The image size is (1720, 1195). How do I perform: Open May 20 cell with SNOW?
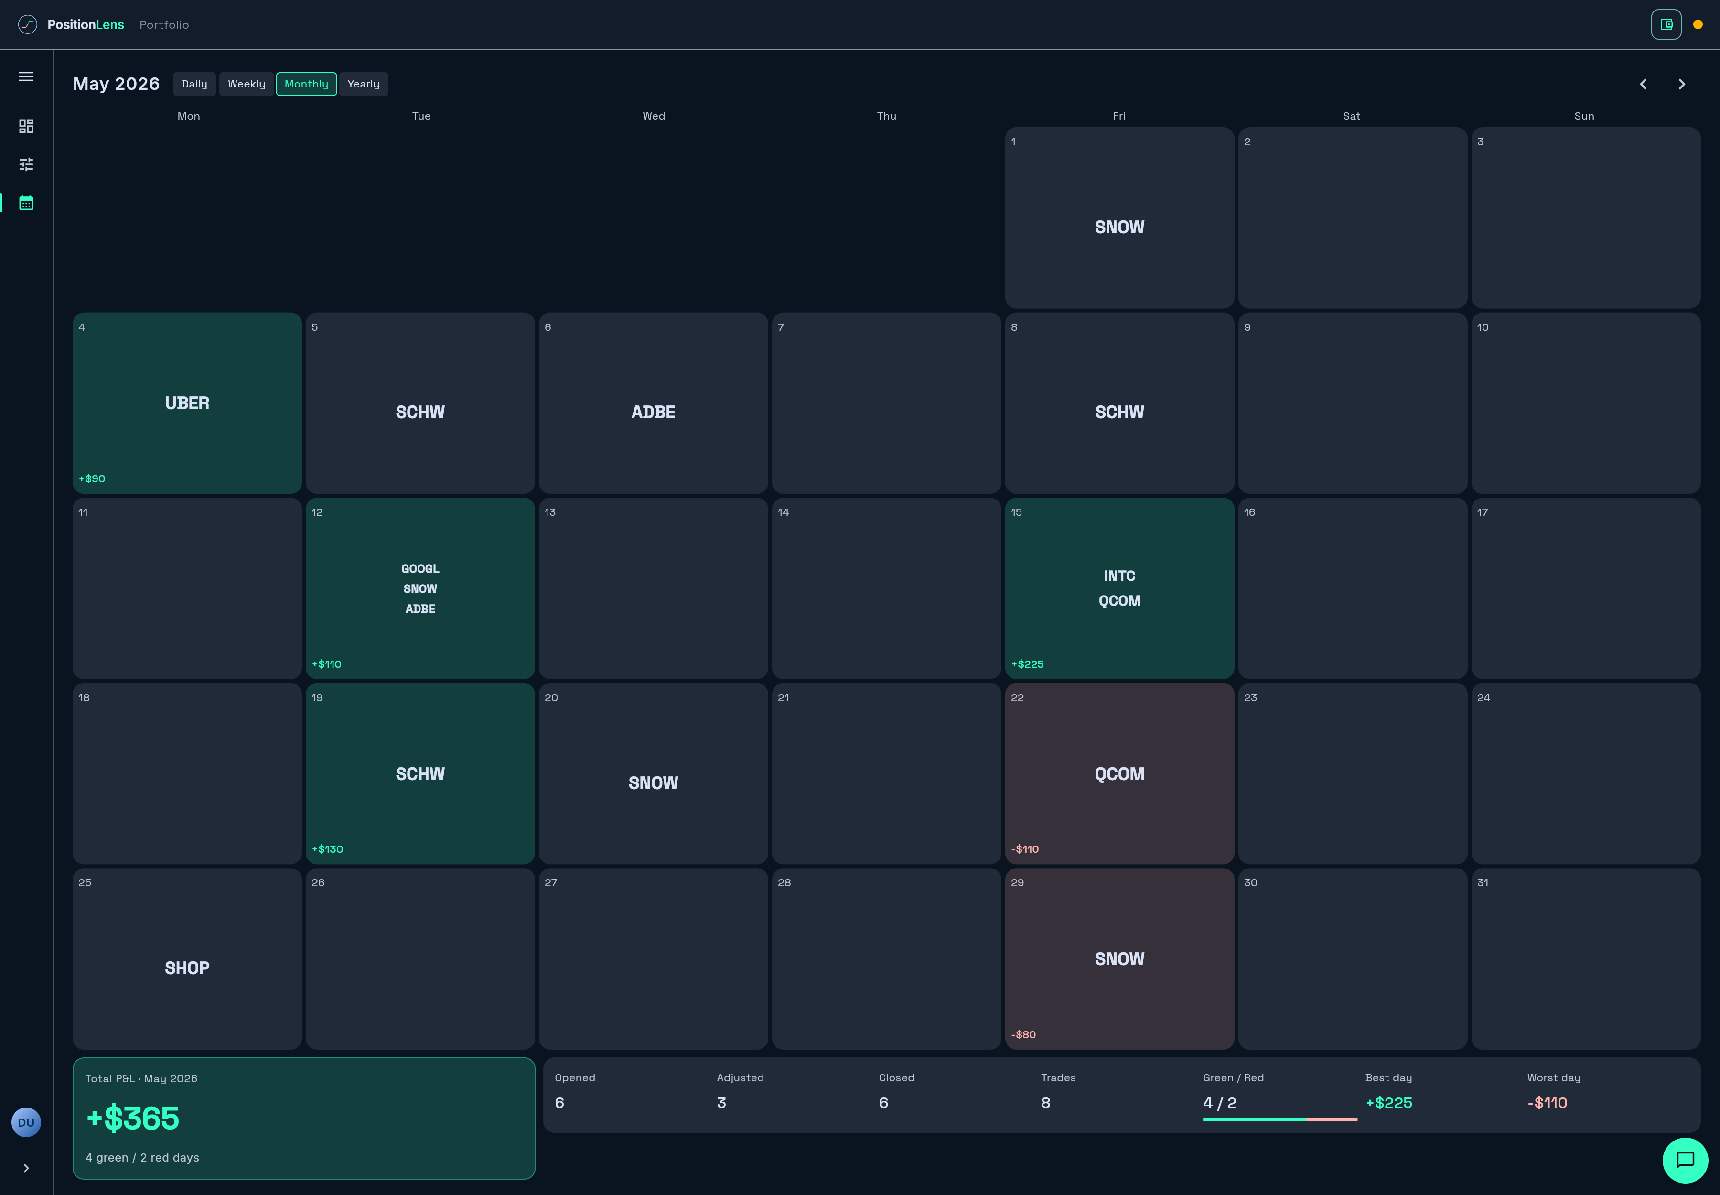(x=653, y=773)
